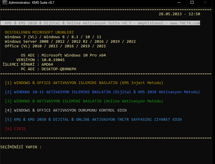The image size is (215, 164).
Task: Click the highlighted KMS Suite v9.7 banner line
Action: [x=100, y=23]
